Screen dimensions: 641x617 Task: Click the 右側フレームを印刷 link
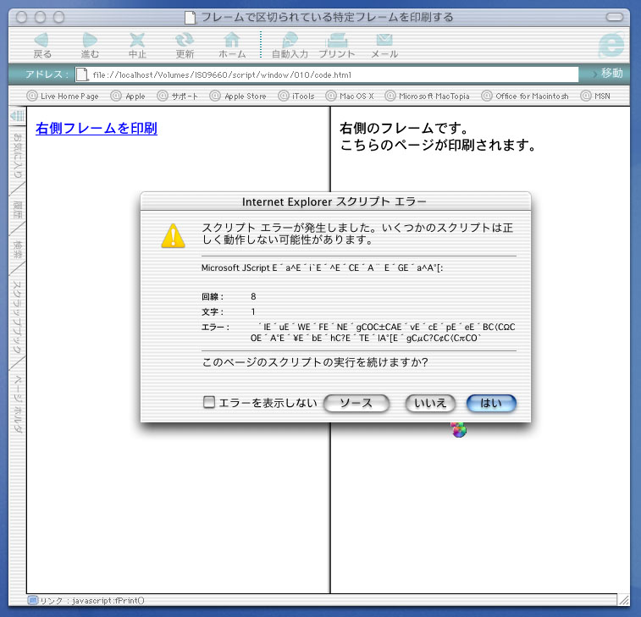[x=97, y=129]
